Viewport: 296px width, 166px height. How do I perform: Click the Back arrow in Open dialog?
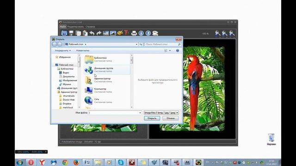[x=55, y=44]
